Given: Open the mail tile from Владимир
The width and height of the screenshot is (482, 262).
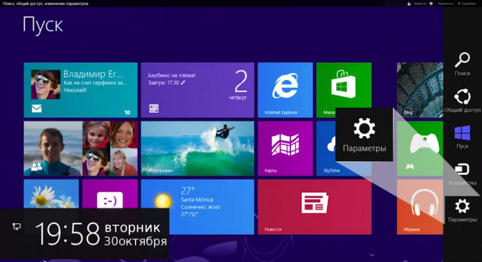Looking at the screenshot, I should (x=81, y=90).
